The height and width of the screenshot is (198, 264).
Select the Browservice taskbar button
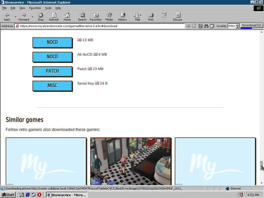[x=67, y=195]
